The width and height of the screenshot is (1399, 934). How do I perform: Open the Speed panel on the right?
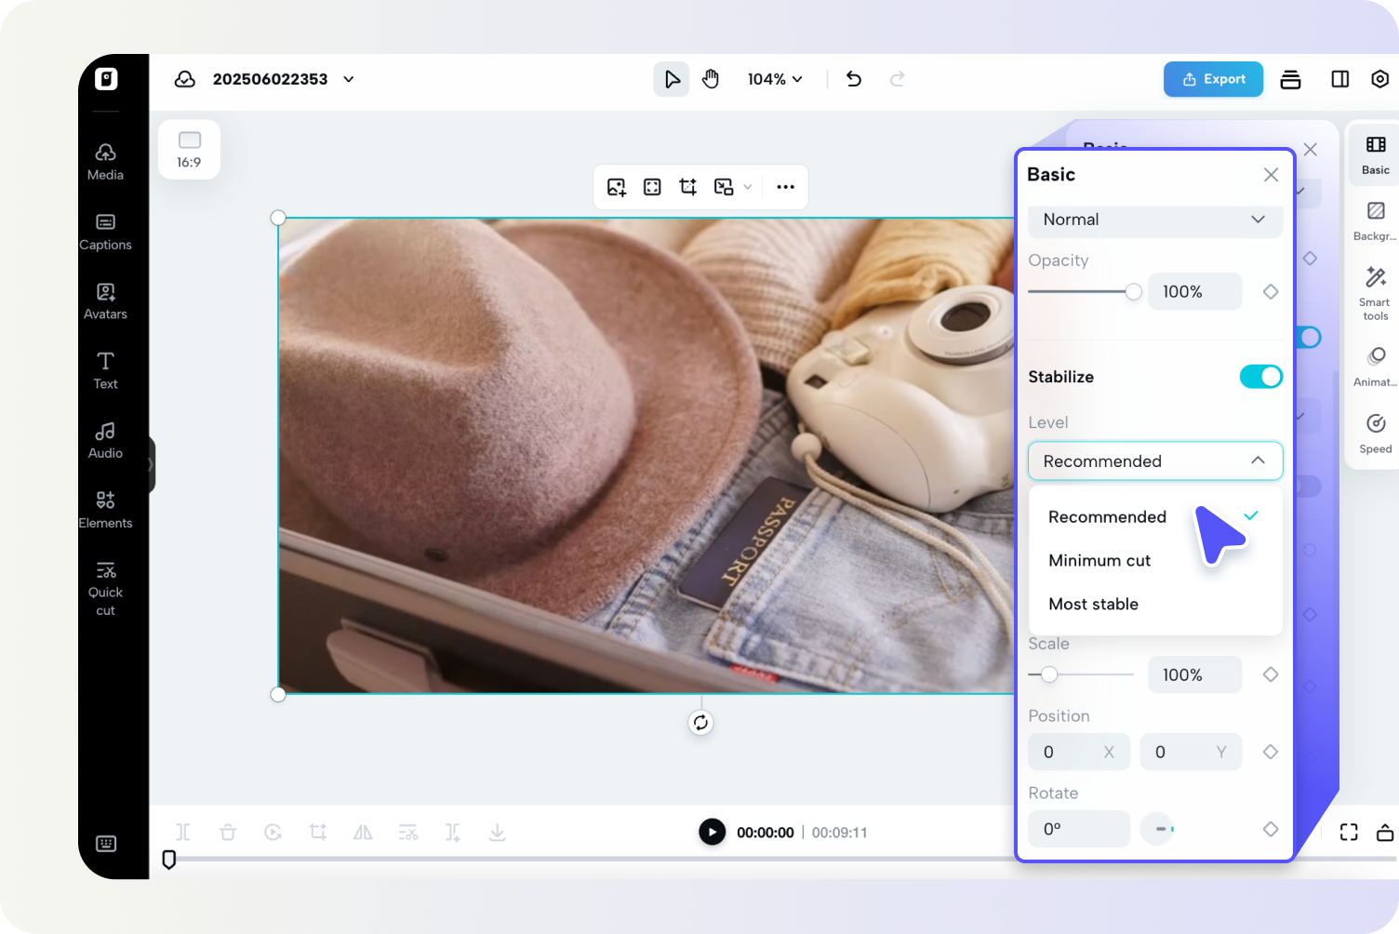[1375, 431]
